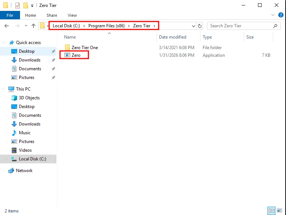Click the Refresh address bar icon

200,26
